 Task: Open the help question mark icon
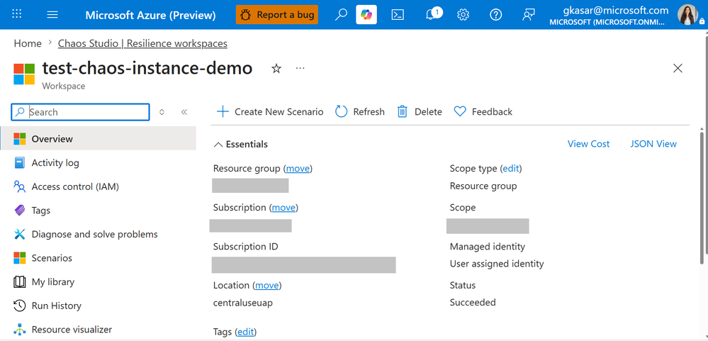pyautogui.click(x=496, y=15)
